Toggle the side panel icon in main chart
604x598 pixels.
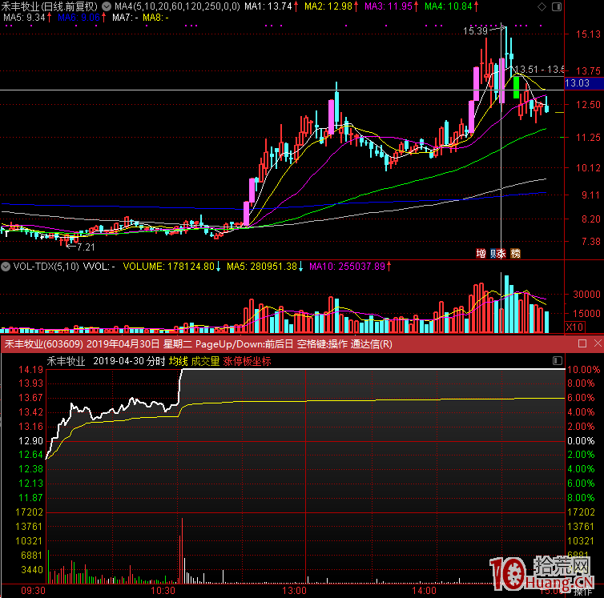pos(557,6)
